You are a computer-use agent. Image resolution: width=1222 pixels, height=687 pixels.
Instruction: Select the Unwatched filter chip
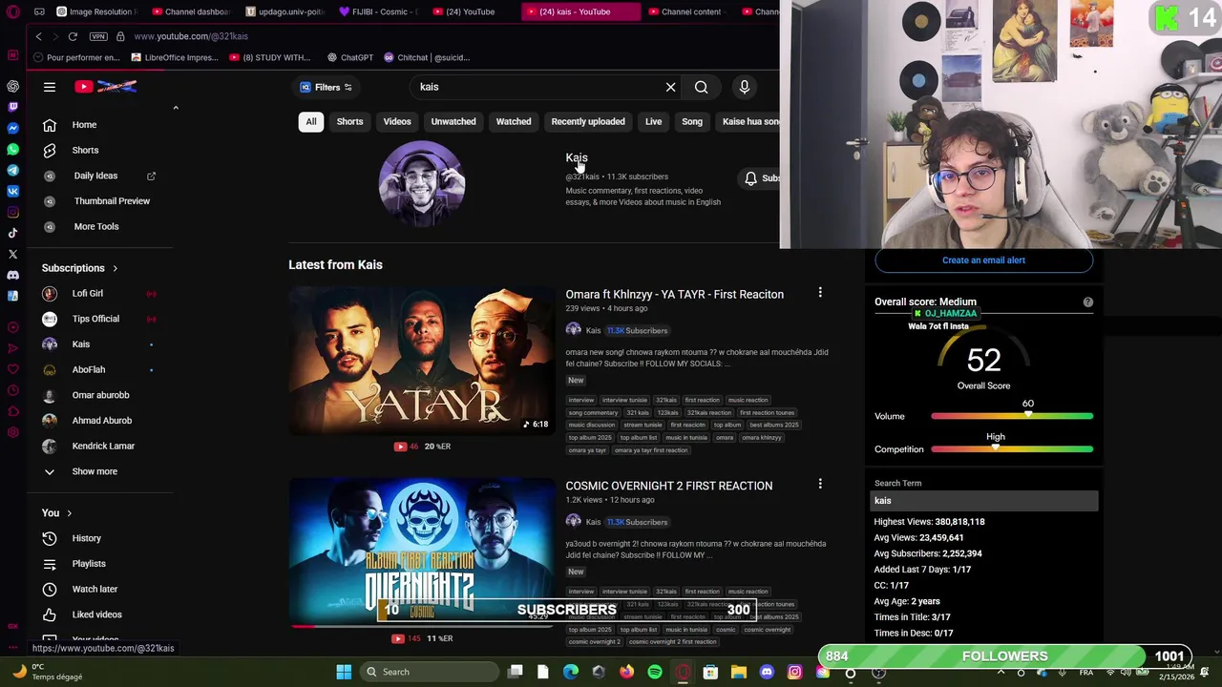[453, 121]
